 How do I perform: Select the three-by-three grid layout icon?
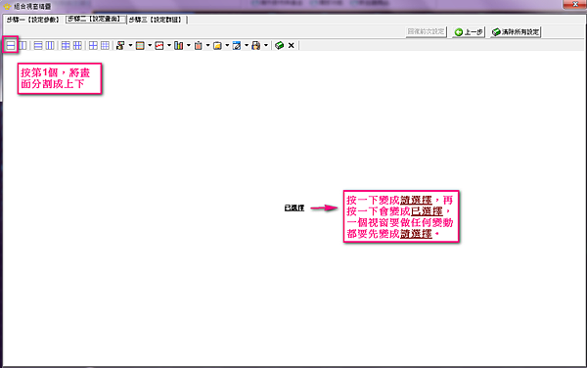(x=106, y=46)
